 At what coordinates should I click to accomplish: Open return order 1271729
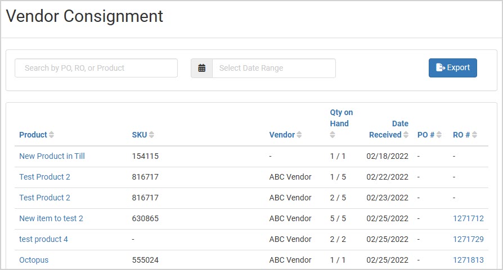pos(468,239)
